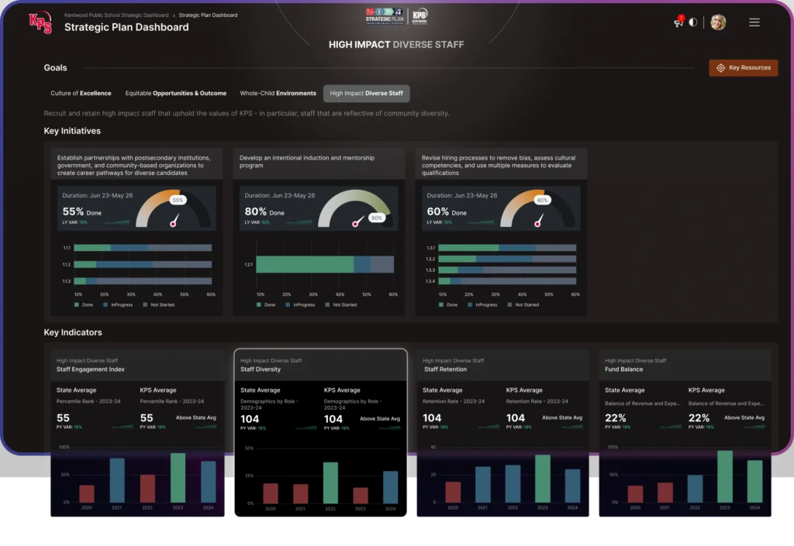Open the hamburger menu
Viewport: 794px width, 546px height.
click(x=754, y=22)
